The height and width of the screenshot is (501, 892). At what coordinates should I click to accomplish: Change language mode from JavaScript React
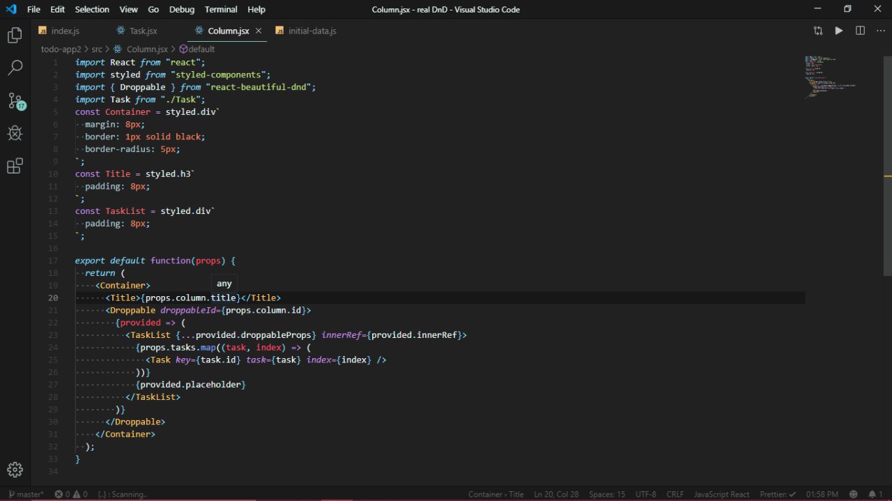point(721,494)
